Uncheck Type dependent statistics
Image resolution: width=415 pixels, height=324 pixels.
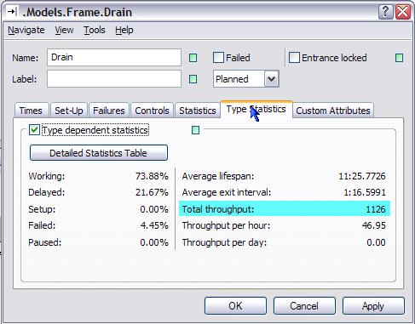point(34,130)
